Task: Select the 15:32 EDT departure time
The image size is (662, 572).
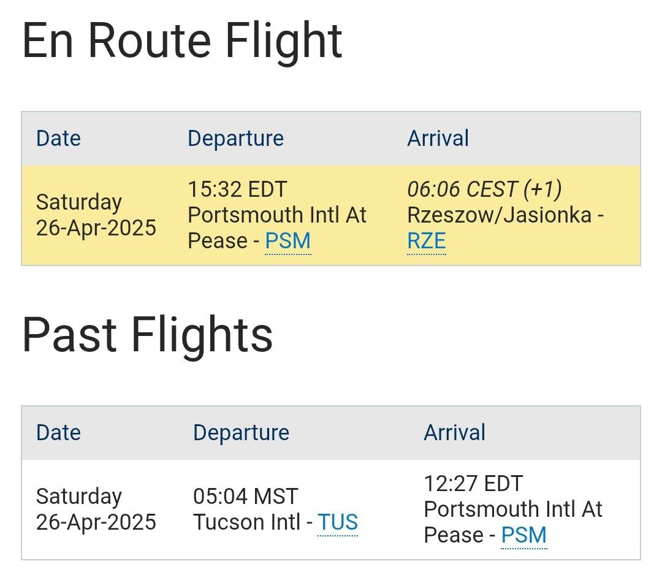Action: pos(237,189)
